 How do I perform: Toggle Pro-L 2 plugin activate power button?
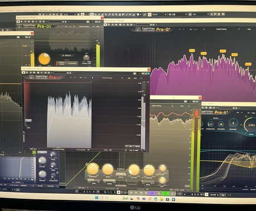(x=23, y=73)
